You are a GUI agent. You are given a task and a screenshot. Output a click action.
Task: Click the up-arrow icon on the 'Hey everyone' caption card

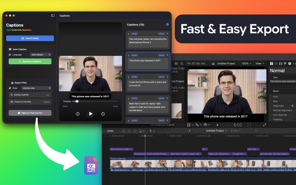tap(167, 34)
